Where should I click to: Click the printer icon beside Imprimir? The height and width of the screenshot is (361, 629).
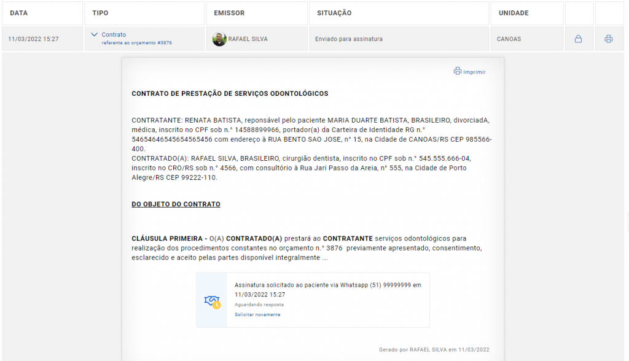[x=458, y=71]
